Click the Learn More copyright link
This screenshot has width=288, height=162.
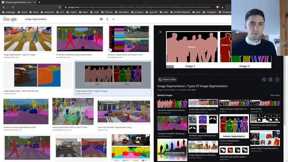[191, 90]
